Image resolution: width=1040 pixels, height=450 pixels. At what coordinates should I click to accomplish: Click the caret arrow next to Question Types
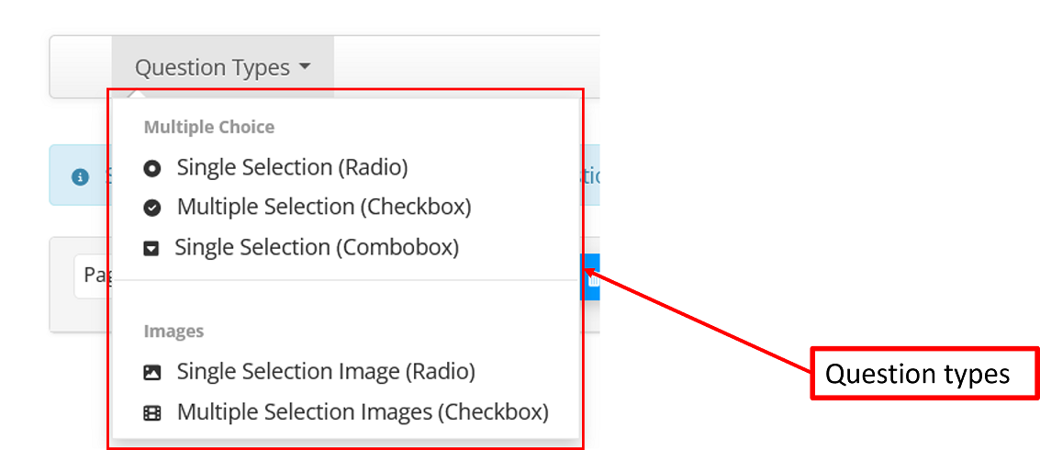point(305,67)
